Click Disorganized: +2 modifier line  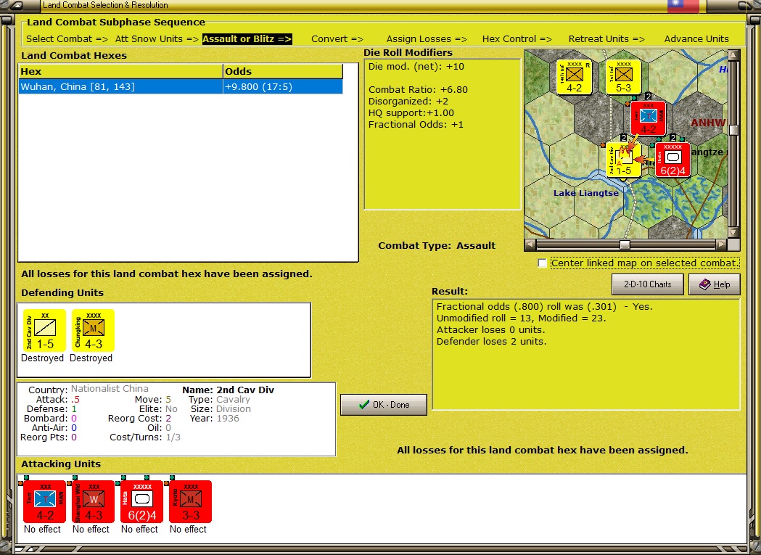pos(408,102)
